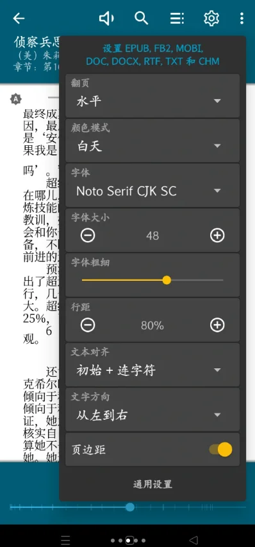The image size is (255, 547).
Task: Open 通用设置 general settings
Action: [x=152, y=484]
